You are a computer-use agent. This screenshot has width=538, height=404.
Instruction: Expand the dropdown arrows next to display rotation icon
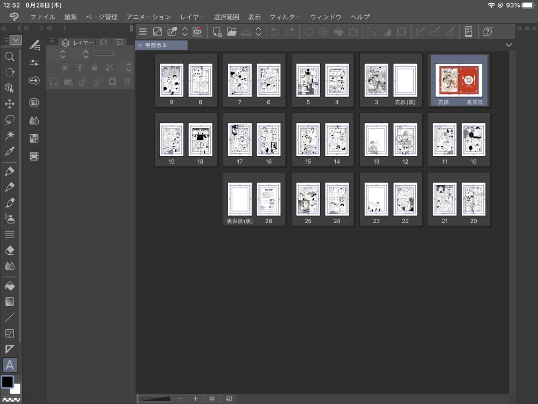coord(185,32)
